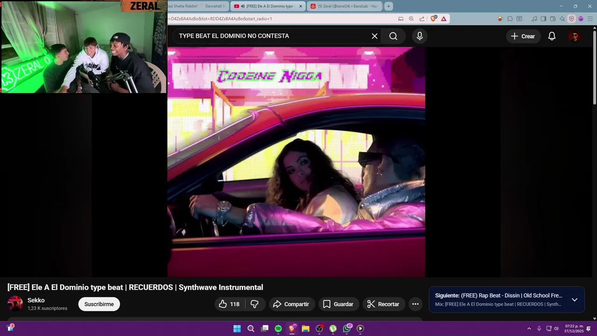Click the share page icon in address bar
This screenshot has width=597, height=336.
point(422,19)
